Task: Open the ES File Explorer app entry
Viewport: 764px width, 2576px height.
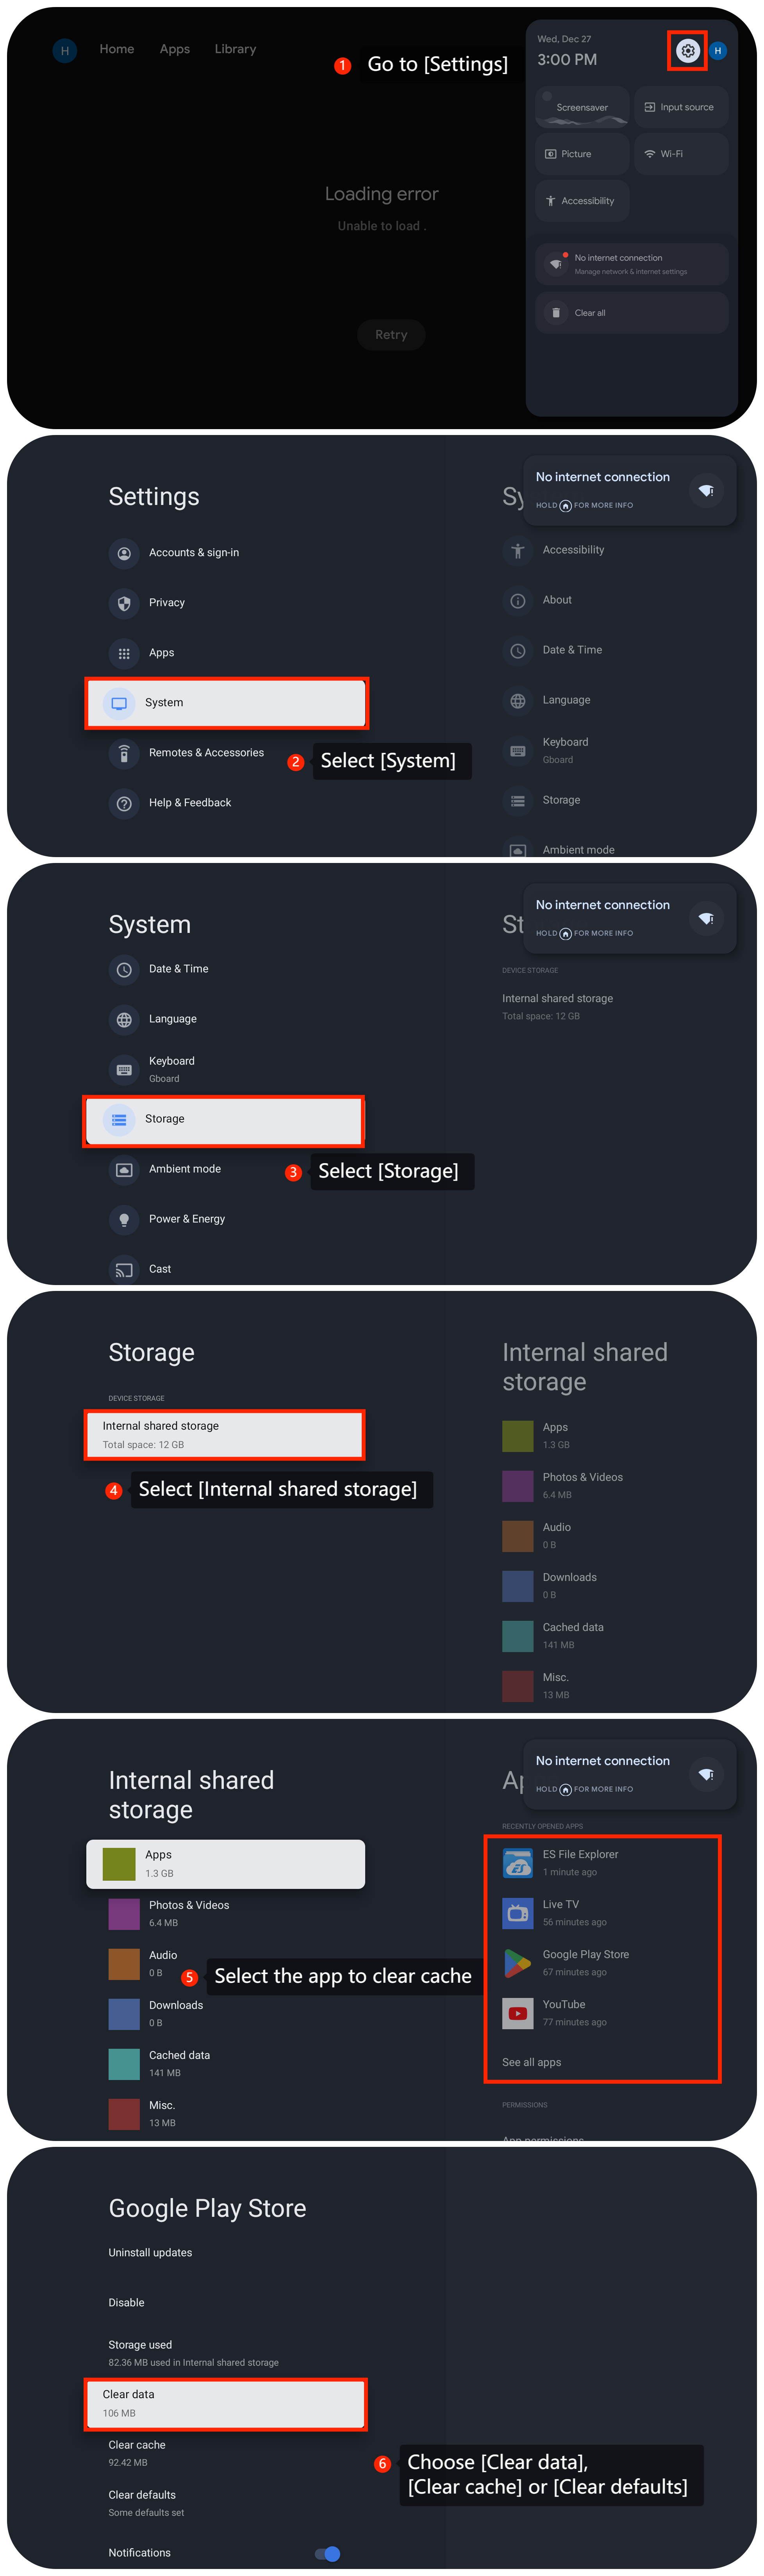Action: pyautogui.click(x=580, y=1862)
